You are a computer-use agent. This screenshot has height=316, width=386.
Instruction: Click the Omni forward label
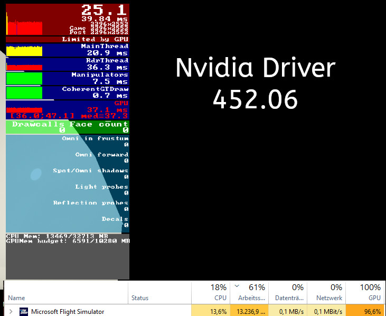tap(102, 154)
